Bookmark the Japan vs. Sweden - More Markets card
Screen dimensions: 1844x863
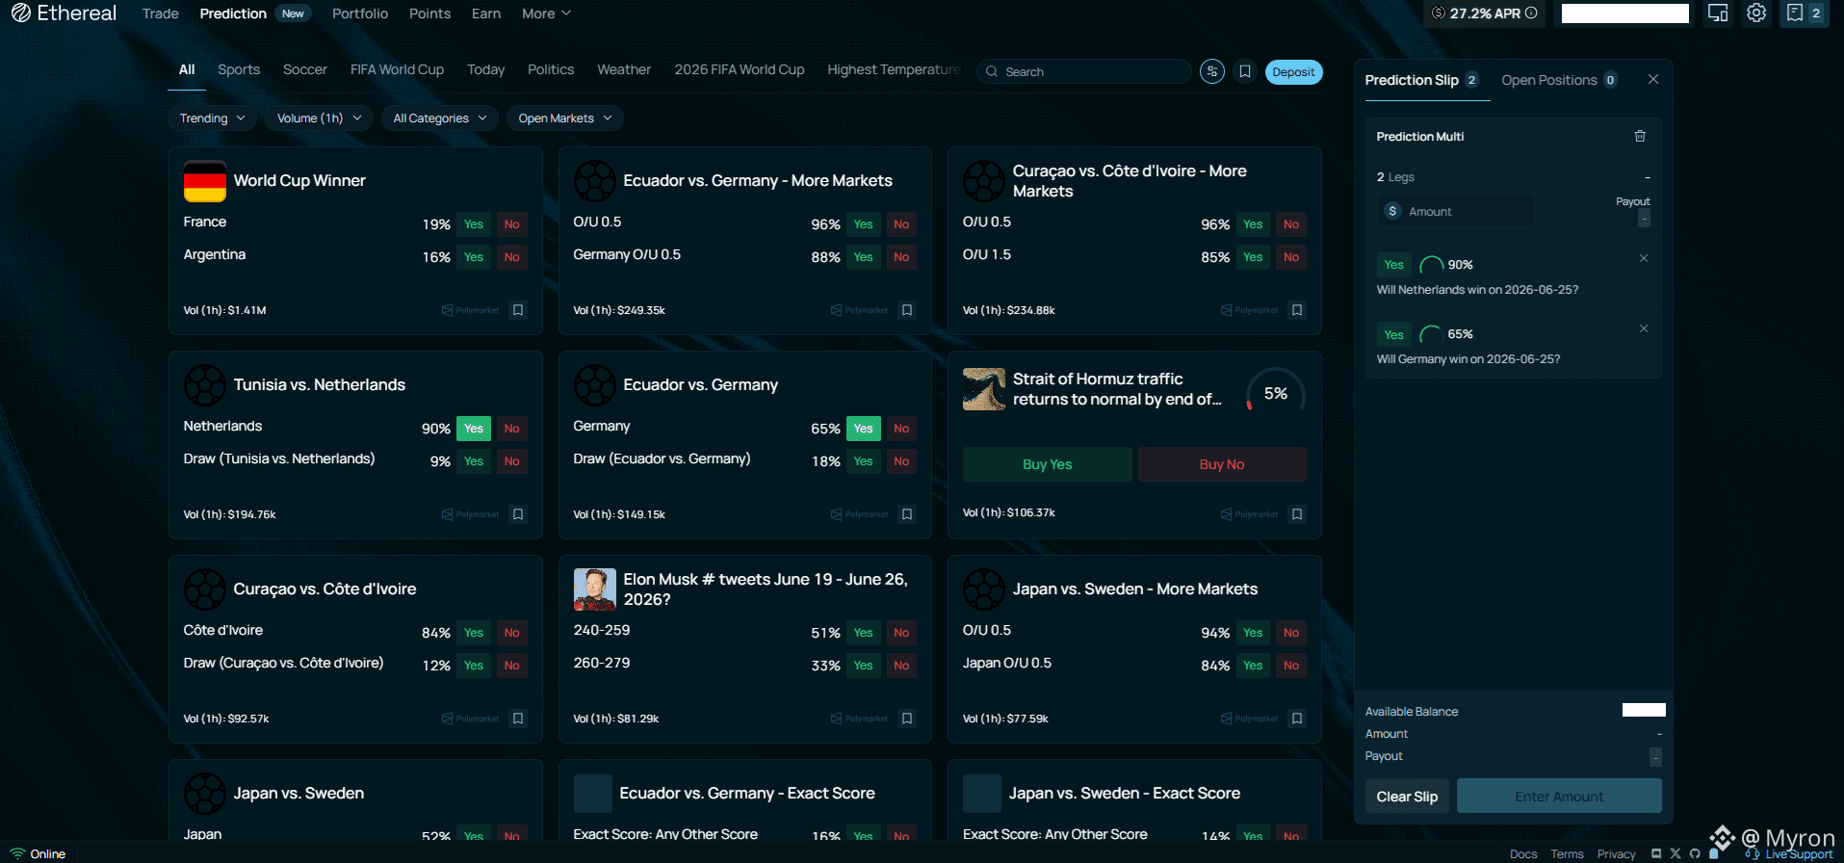1297,719
